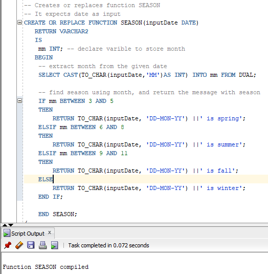Pin the Script Output panel
The height and width of the screenshot is (274, 268).
point(8,245)
